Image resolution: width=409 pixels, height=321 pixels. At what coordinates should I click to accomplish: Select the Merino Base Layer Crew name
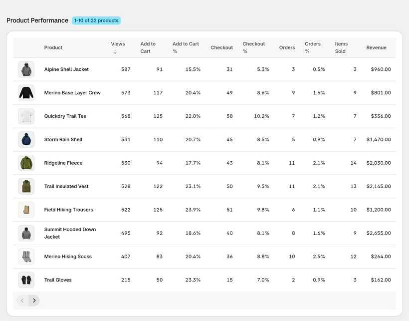(x=72, y=93)
